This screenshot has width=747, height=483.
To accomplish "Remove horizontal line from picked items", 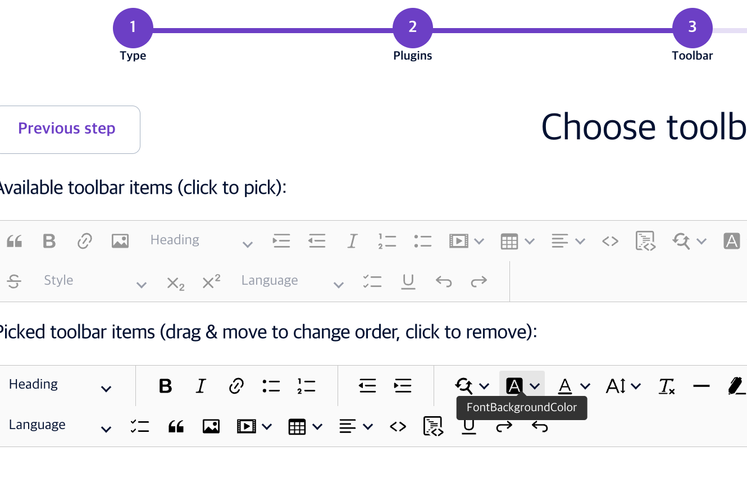I will click(x=702, y=386).
